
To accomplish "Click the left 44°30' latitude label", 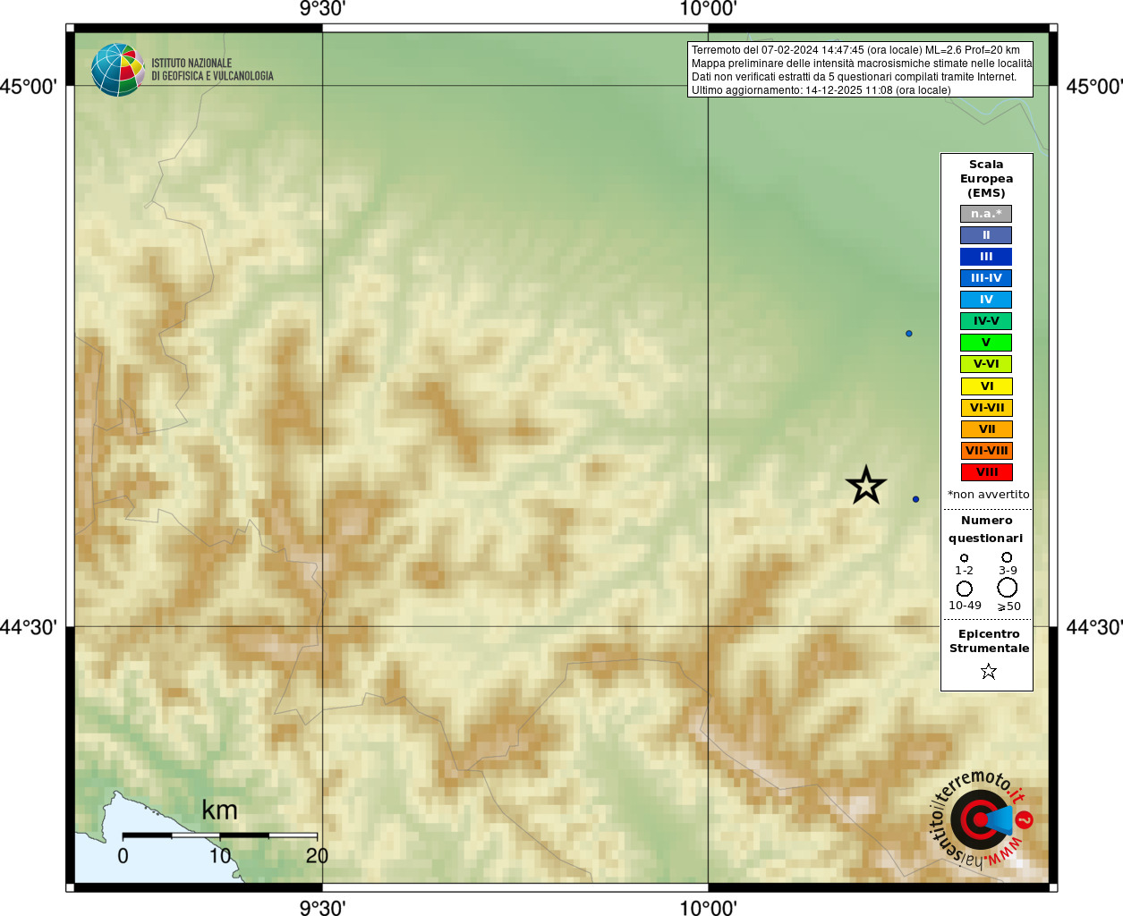I will 29,627.
